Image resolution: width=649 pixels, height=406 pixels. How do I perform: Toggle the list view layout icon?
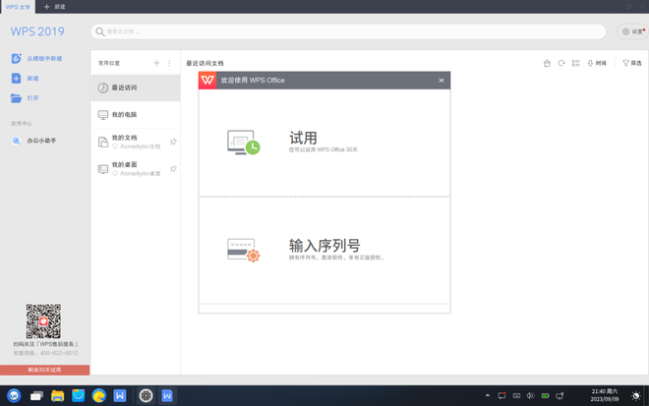(576, 63)
